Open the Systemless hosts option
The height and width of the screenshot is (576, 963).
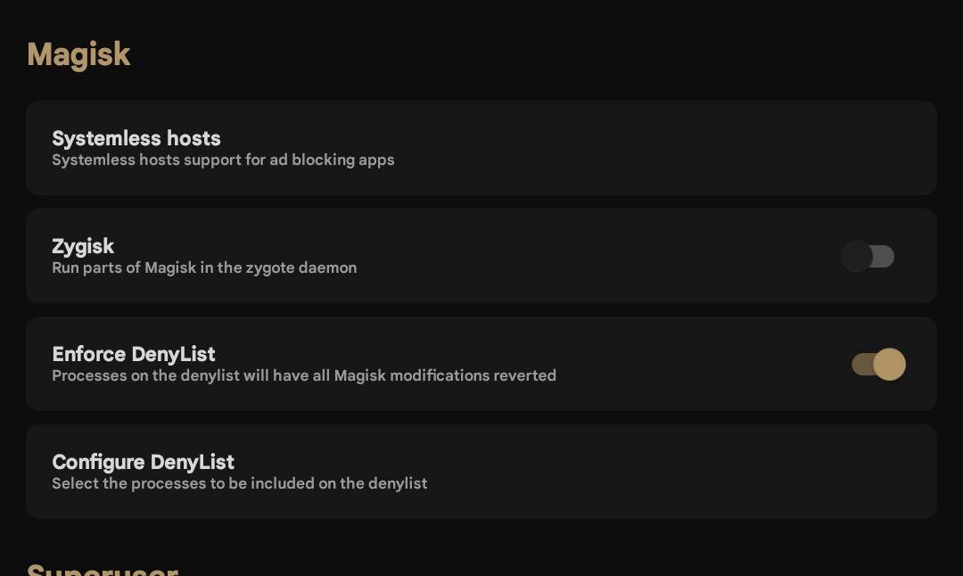(481, 148)
